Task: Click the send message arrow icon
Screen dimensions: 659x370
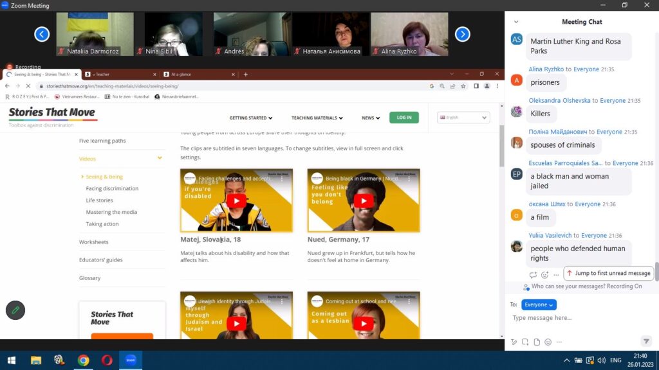Action: pyautogui.click(x=646, y=341)
